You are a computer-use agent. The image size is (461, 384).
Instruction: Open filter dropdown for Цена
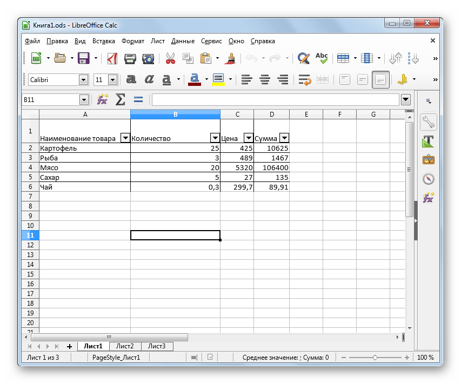249,138
